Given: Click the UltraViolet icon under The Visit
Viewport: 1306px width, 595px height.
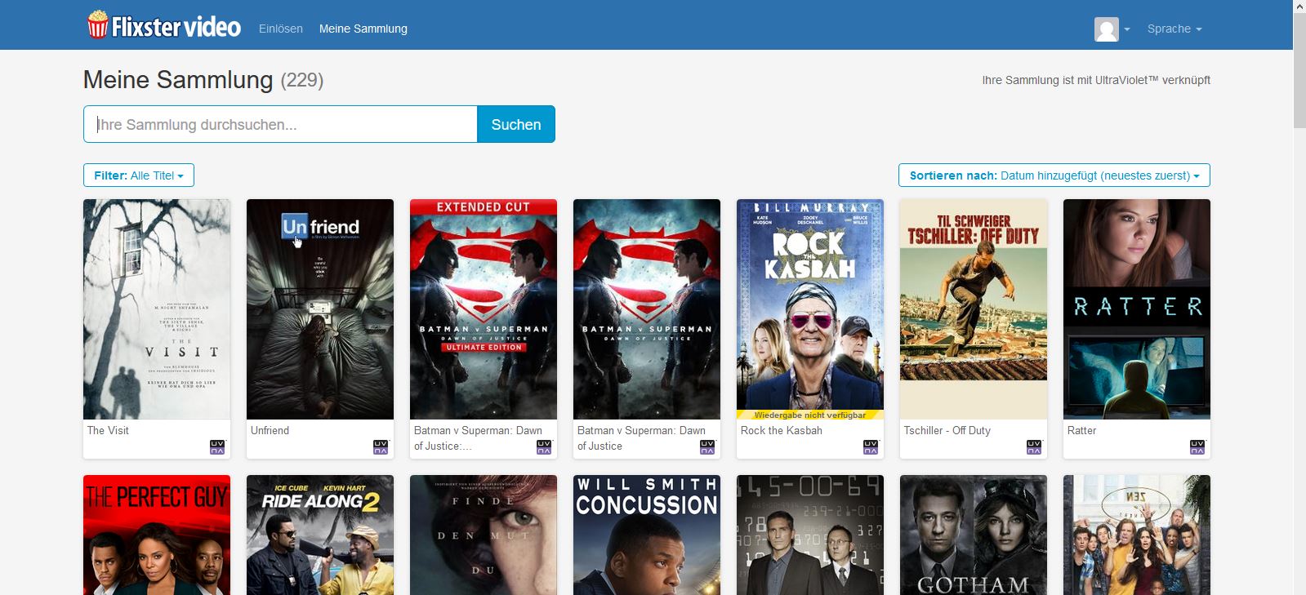Looking at the screenshot, I should coord(217,446).
